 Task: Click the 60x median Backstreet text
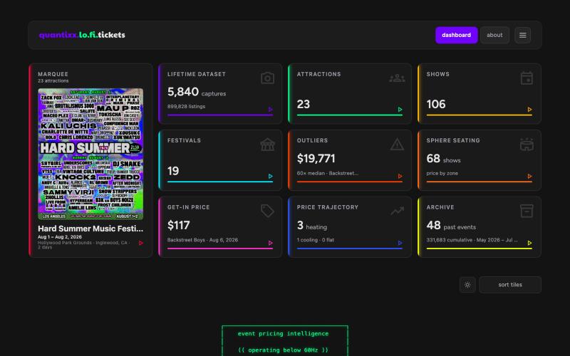pos(327,173)
